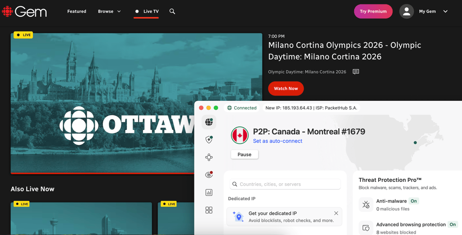Click the Advanced browsing protection shield icon
The image size is (462, 235).
366,228
